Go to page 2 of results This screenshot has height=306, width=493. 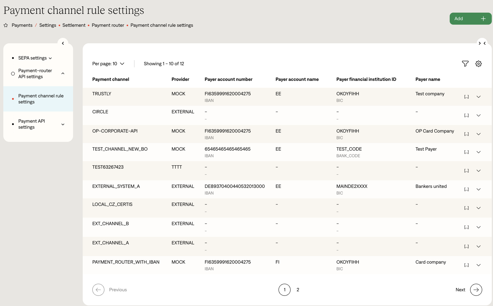tap(298, 290)
